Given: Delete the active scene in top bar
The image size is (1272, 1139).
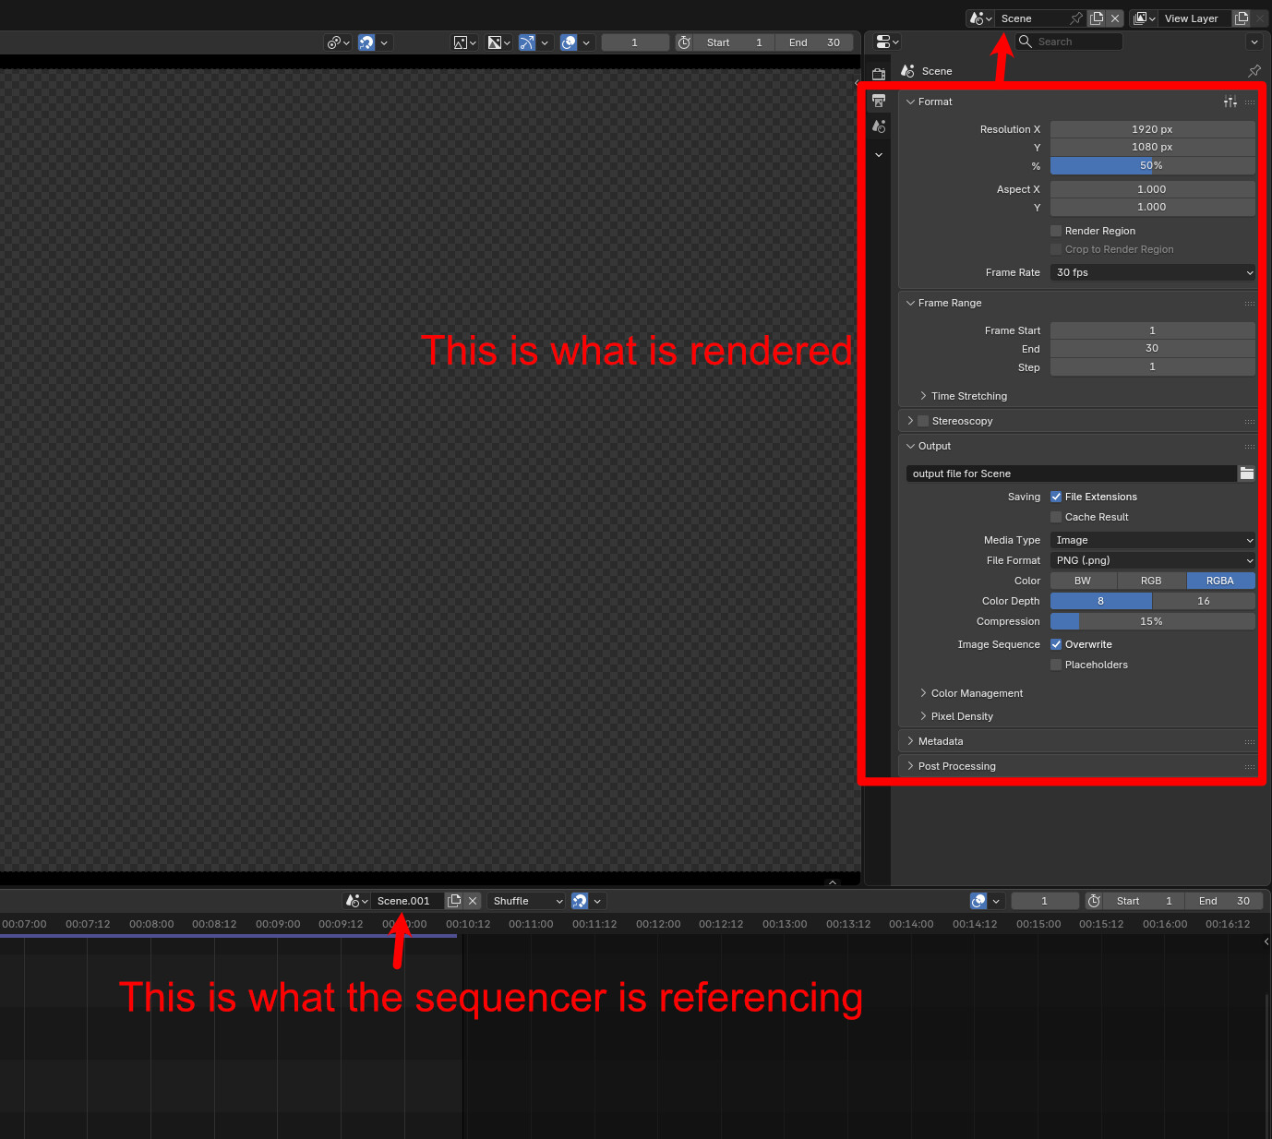Looking at the screenshot, I should pos(1115,18).
